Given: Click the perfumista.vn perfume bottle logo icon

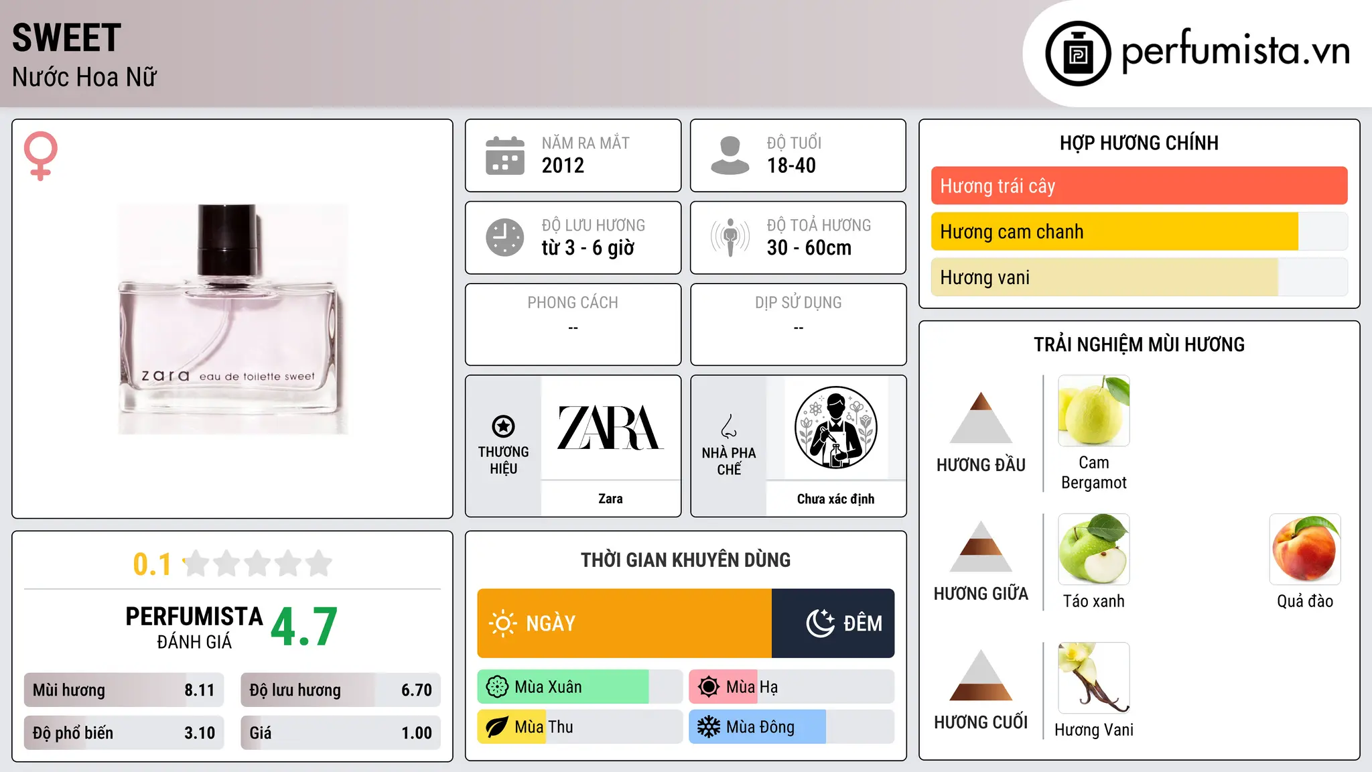Looking at the screenshot, I should tap(1078, 54).
